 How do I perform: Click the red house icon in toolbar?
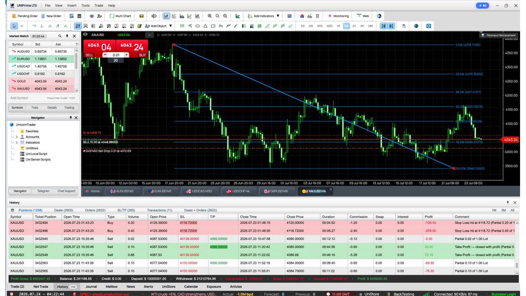point(302,16)
